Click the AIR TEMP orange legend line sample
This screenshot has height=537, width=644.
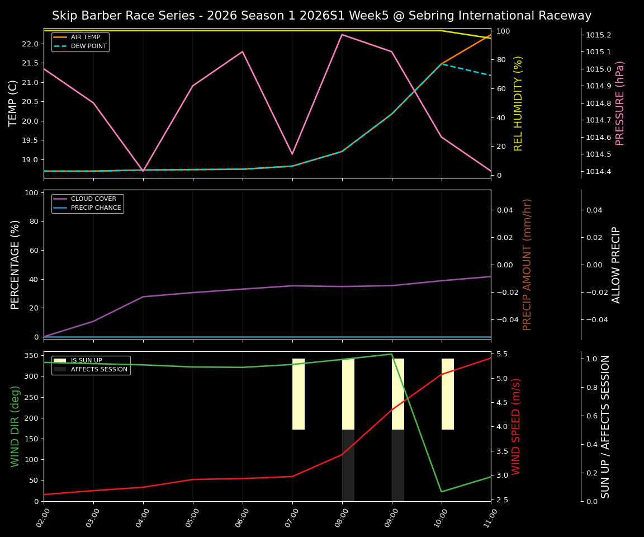[x=59, y=37]
